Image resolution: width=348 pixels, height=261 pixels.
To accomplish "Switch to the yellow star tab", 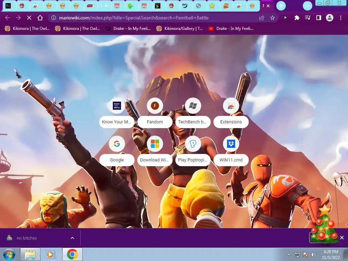I will coord(212,6).
